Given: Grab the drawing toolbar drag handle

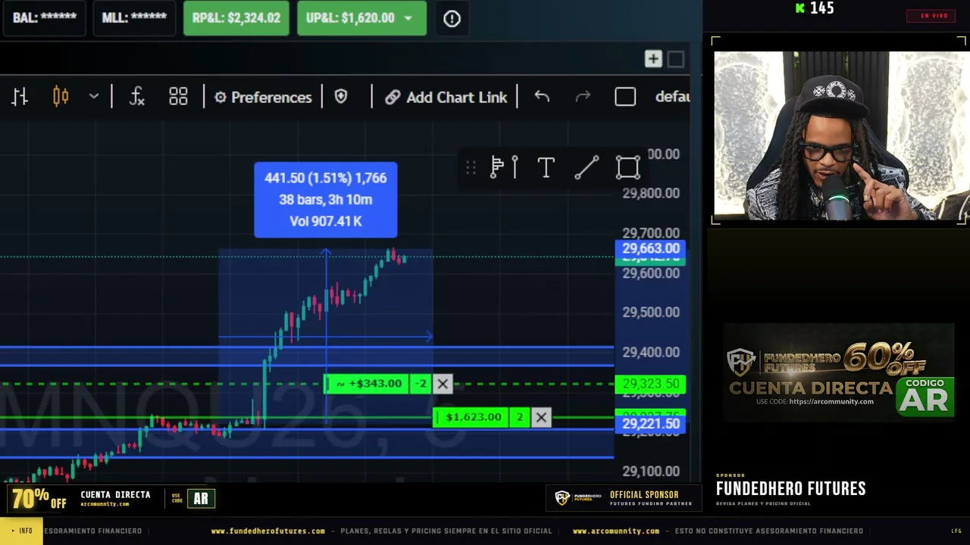Looking at the screenshot, I should click(471, 167).
